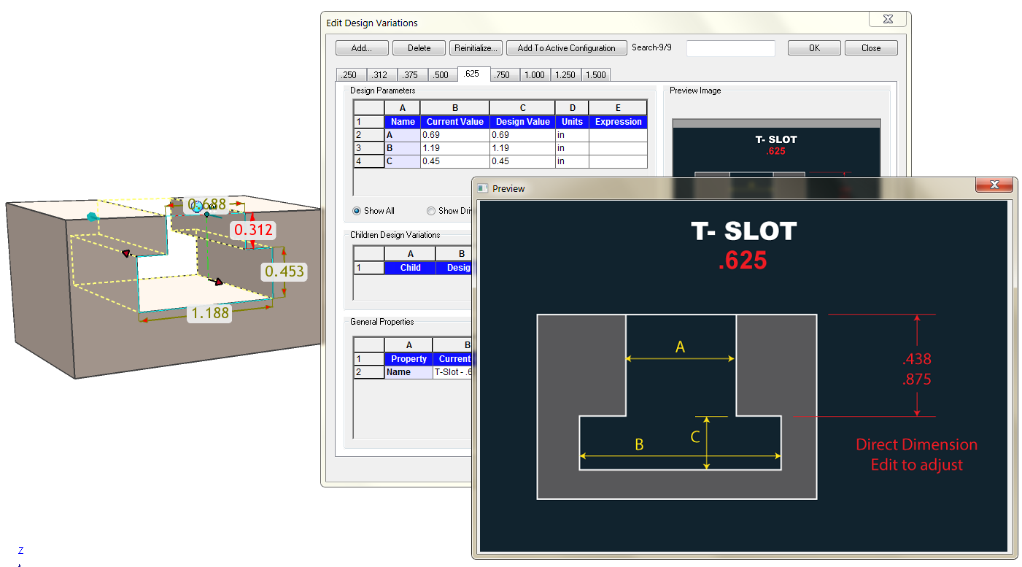Close the Preview window with red X
The image size is (1022, 567).
(x=995, y=185)
